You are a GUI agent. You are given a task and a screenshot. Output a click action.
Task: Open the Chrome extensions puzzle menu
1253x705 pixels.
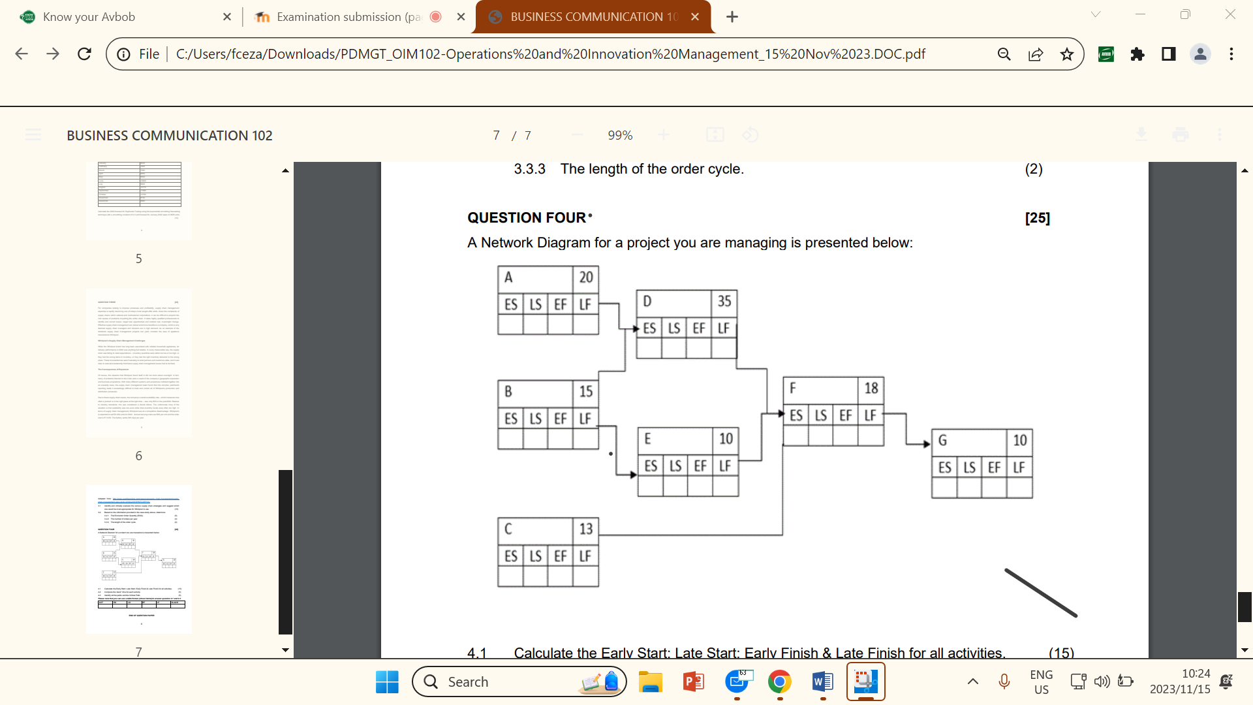coord(1137,54)
